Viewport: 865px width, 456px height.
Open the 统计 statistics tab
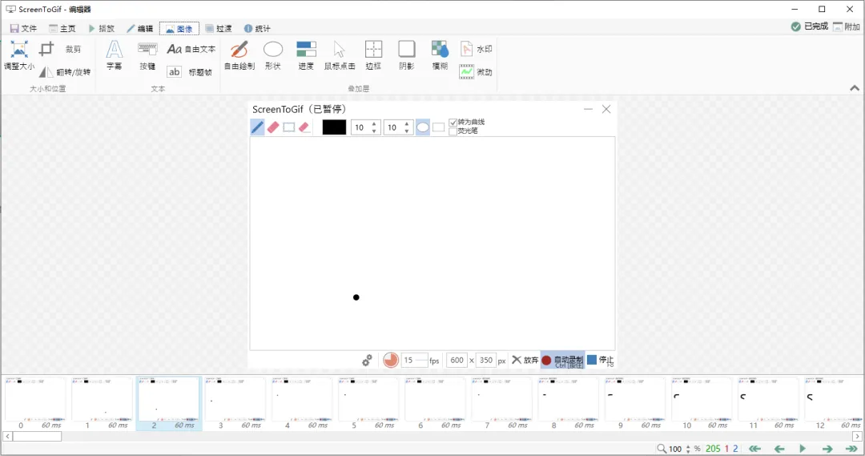pos(257,28)
